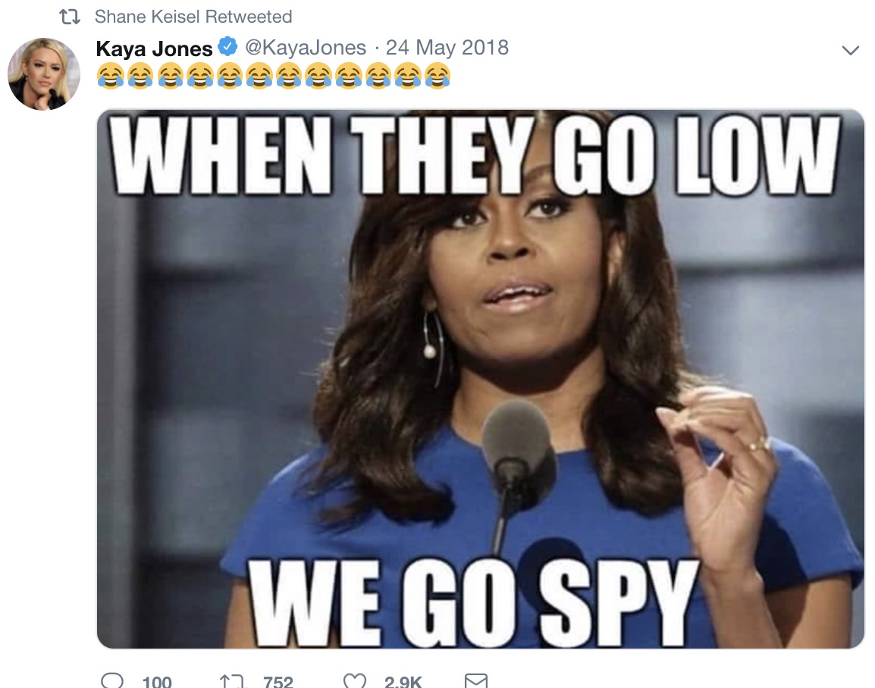The image size is (875, 688).
Task: Open the 24 May 2018 timestamp
Action: tap(447, 48)
